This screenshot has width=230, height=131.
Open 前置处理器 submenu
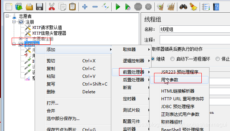131,72
